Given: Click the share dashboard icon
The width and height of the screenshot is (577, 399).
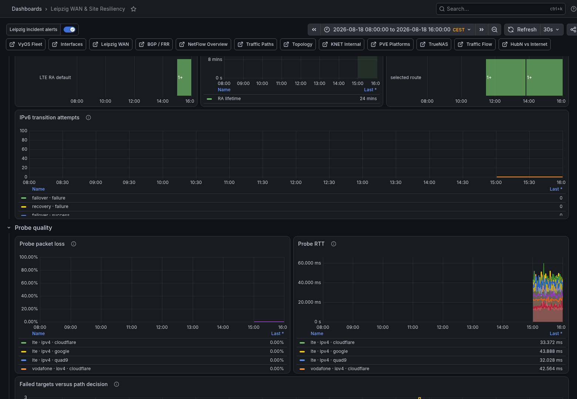Looking at the screenshot, I should pos(573,30).
